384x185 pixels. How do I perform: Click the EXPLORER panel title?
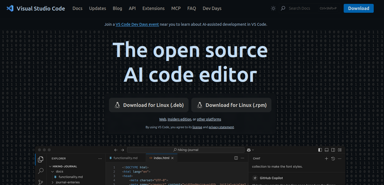(59, 159)
